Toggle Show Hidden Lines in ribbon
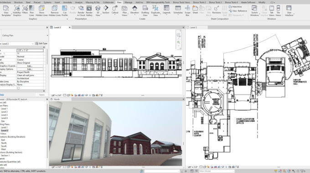Viewport: 310px width, 173px height. point(41,10)
